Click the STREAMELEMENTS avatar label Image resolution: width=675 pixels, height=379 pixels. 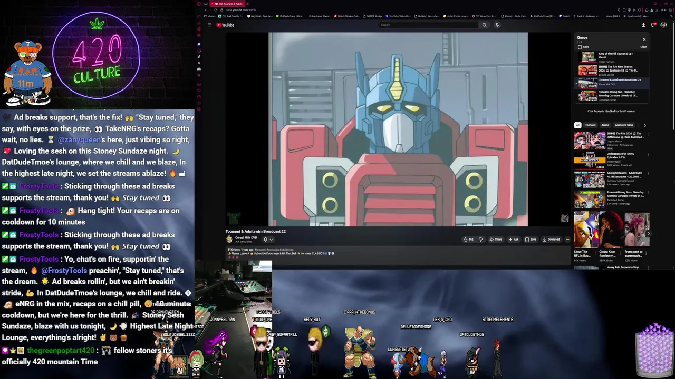pos(497,320)
